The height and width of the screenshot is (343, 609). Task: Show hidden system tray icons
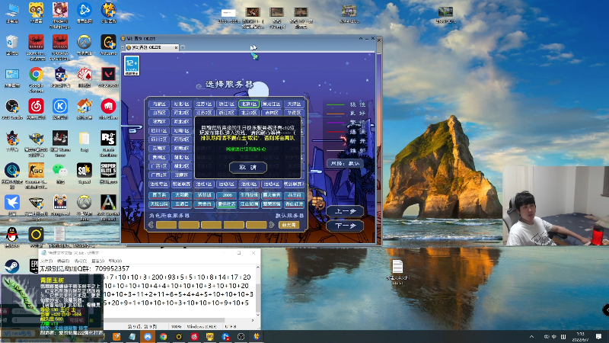[531, 337]
